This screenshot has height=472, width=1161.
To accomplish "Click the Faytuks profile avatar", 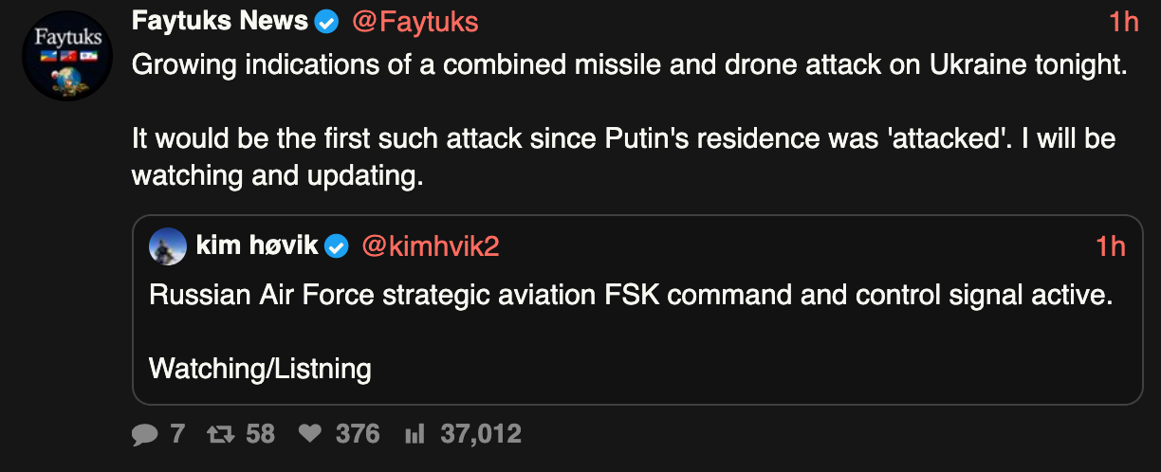I will pyautogui.click(x=62, y=58).
